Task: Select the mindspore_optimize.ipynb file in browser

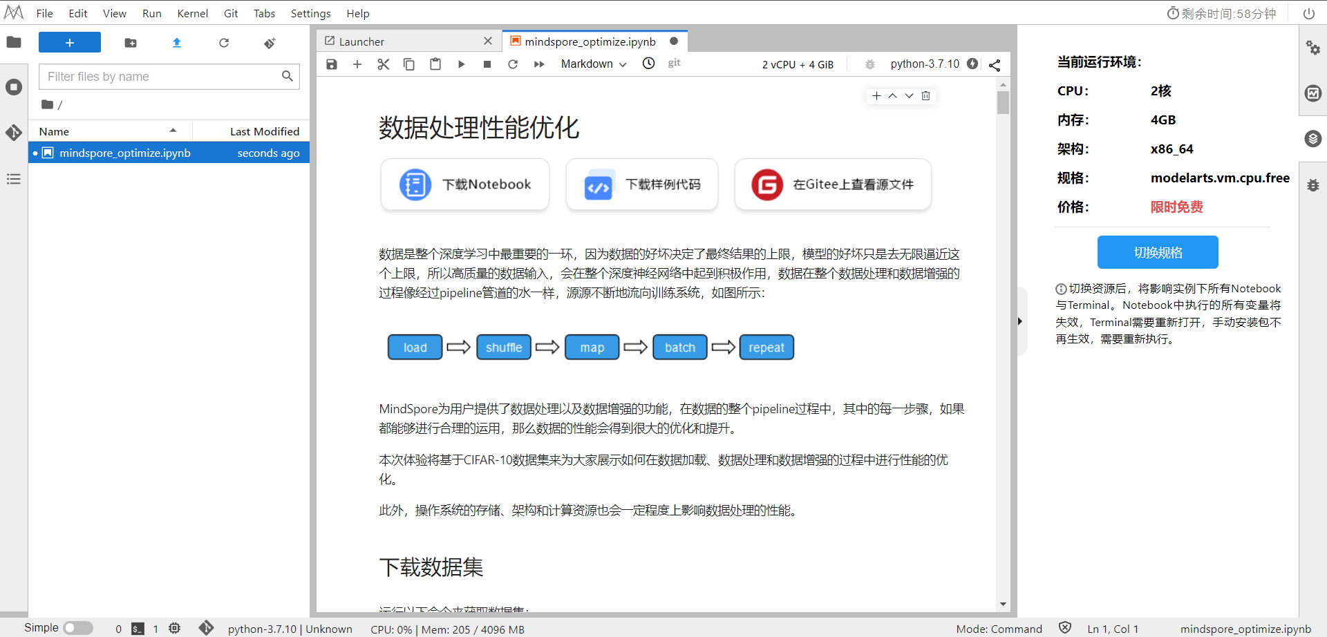Action: 124,153
